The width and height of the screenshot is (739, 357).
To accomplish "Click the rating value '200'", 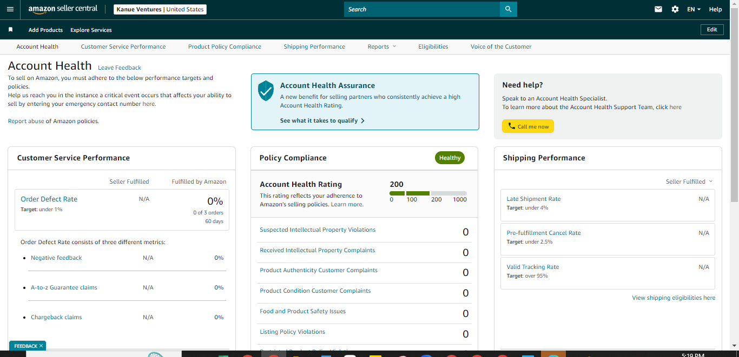I will (x=397, y=184).
